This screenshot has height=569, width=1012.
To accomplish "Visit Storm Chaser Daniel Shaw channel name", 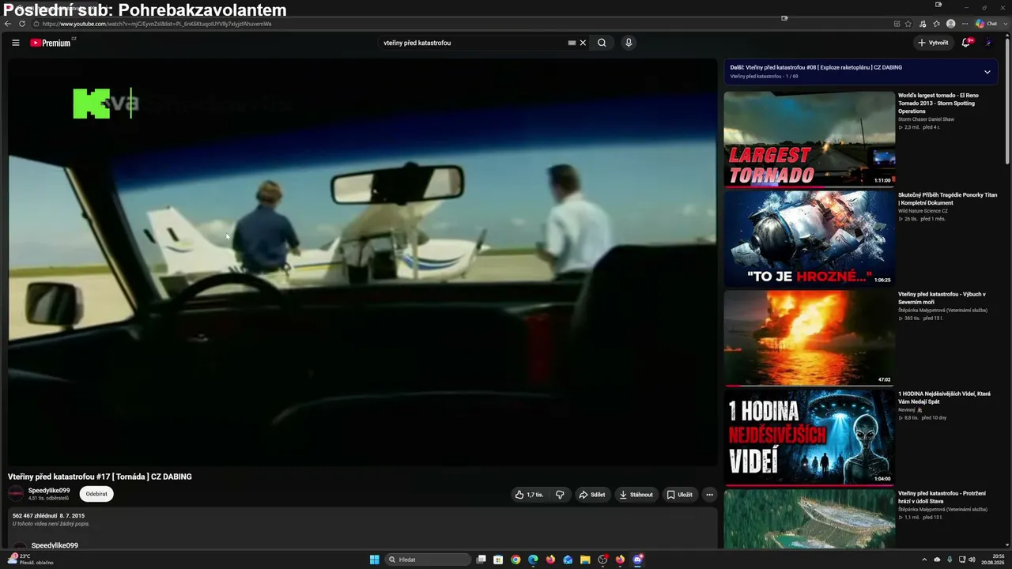I will coord(926,119).
